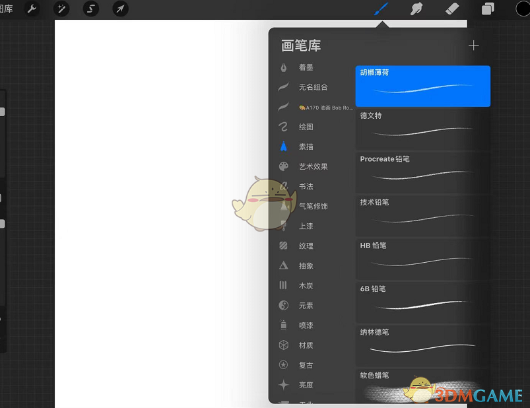530x408 pixels.
Task: Switch to the Smudge tool
Action: pos(418,9)
